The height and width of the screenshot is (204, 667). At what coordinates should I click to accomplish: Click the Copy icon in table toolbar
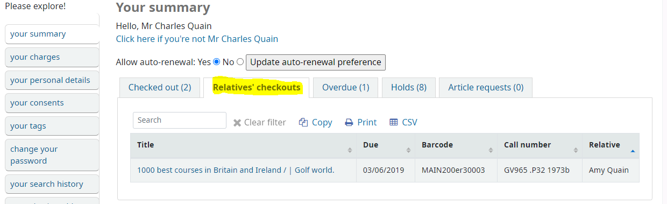[303, 122]
